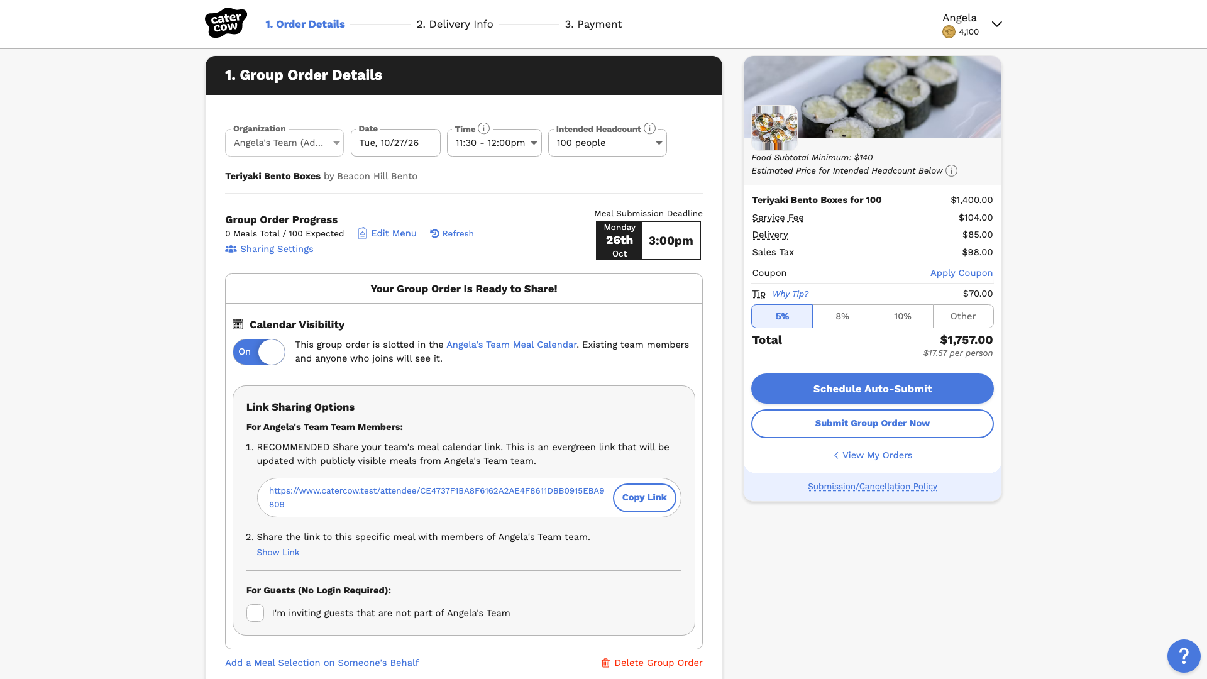Click the Meal Submission Deadline date box

(648, 240)
